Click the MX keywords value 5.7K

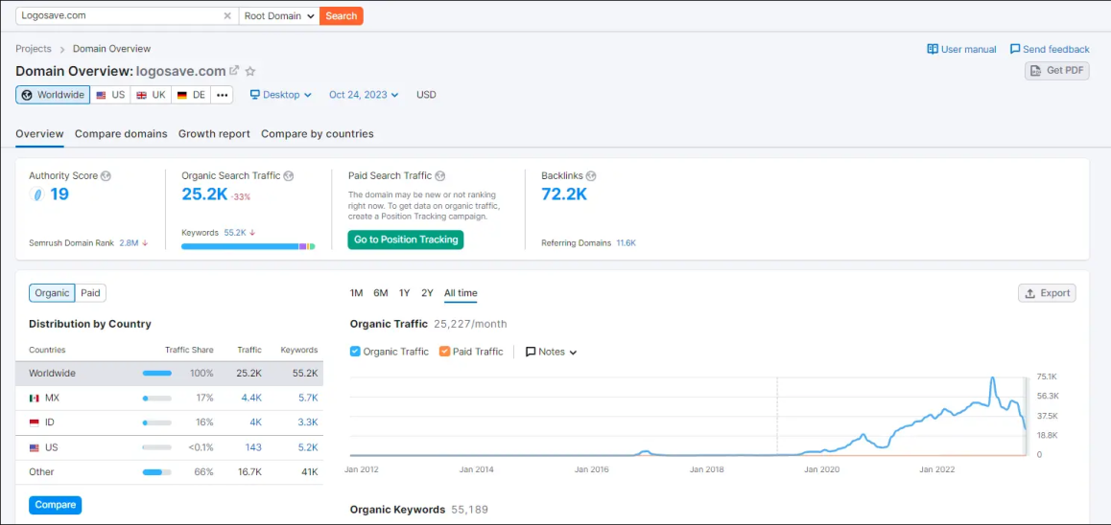308,399
